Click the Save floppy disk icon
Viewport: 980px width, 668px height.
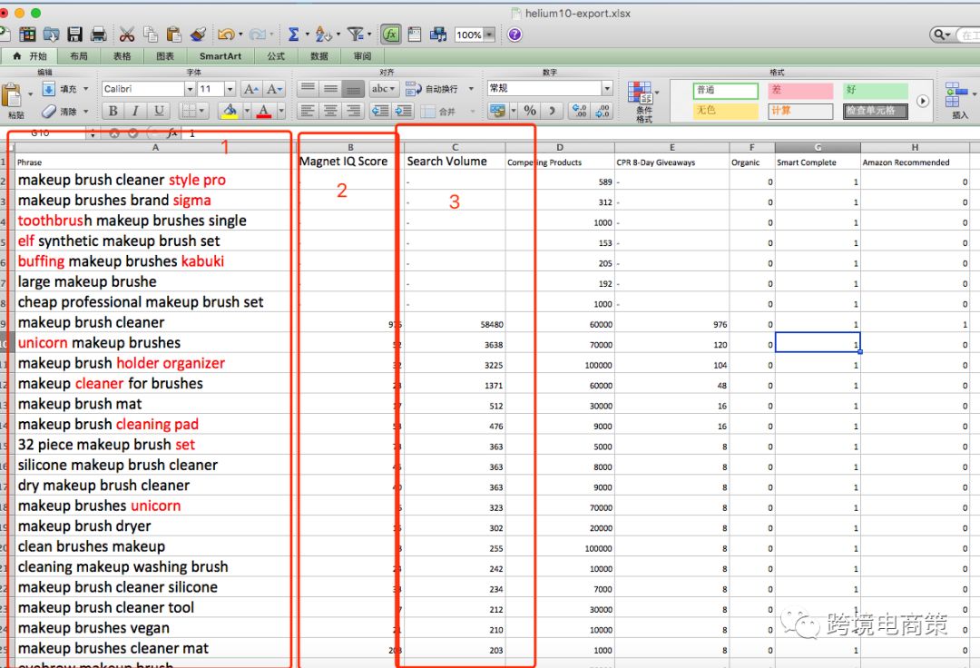coord(75,34)
